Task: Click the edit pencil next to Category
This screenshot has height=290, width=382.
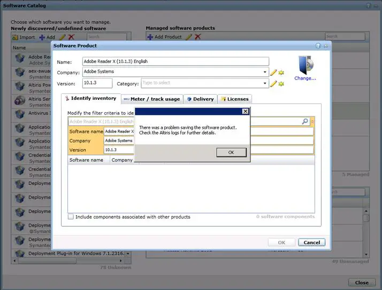Action: pos(273,84)
